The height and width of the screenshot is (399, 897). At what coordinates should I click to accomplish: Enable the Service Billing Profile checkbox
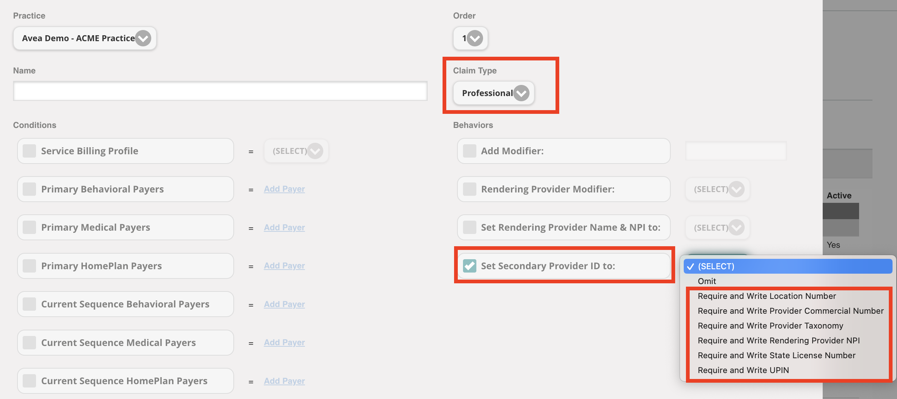pos(29,151)
